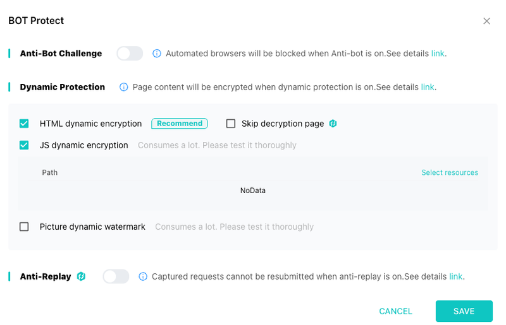Open the Anti-bot details link
The height and width of the screenshot is (325, 506).
tap(438, 54)
